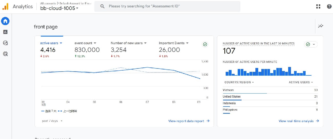333x139 pixels.
Task: Click the Philippines country row
Action: click(x=270, y=110)
